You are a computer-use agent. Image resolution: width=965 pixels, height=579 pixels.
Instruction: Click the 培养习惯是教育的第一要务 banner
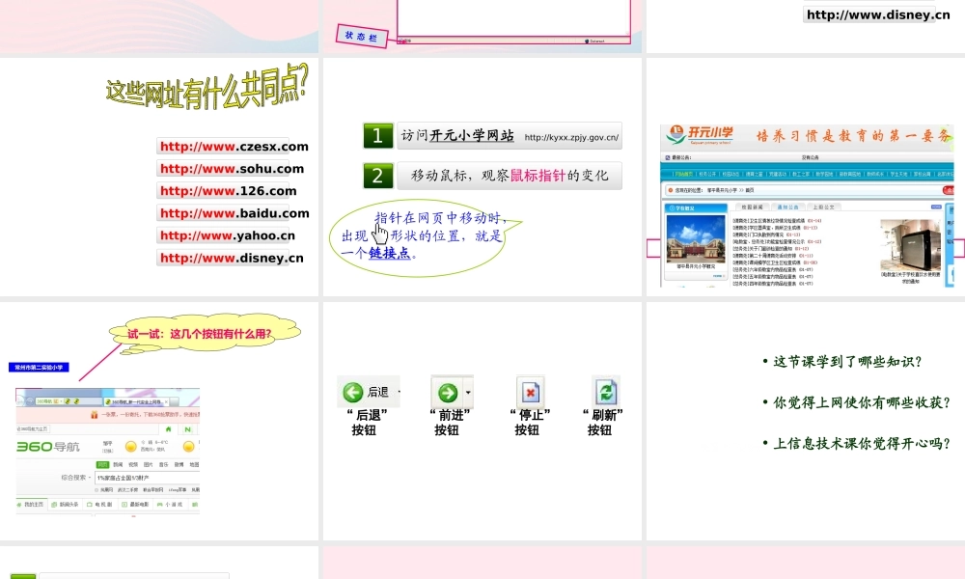pos(854,136)
